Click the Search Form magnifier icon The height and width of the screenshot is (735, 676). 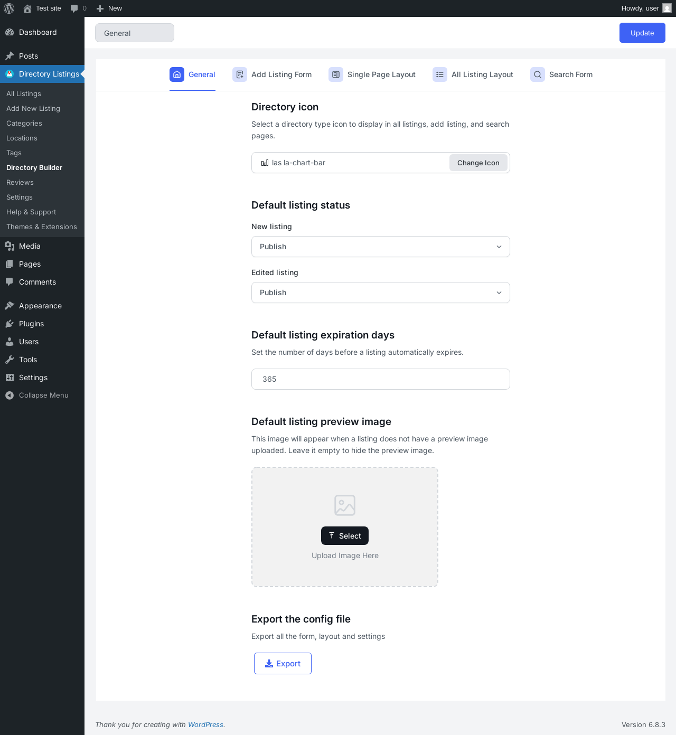[x=538, y=74]
